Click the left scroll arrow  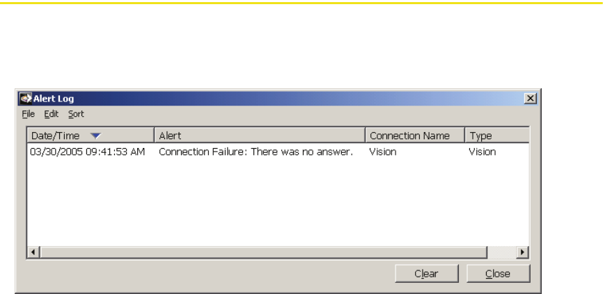(x=33, y=252)
